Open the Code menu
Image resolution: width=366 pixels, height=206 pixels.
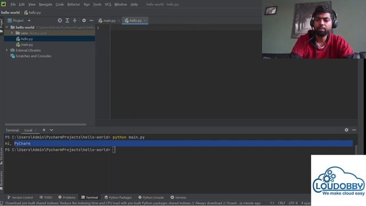59,5
